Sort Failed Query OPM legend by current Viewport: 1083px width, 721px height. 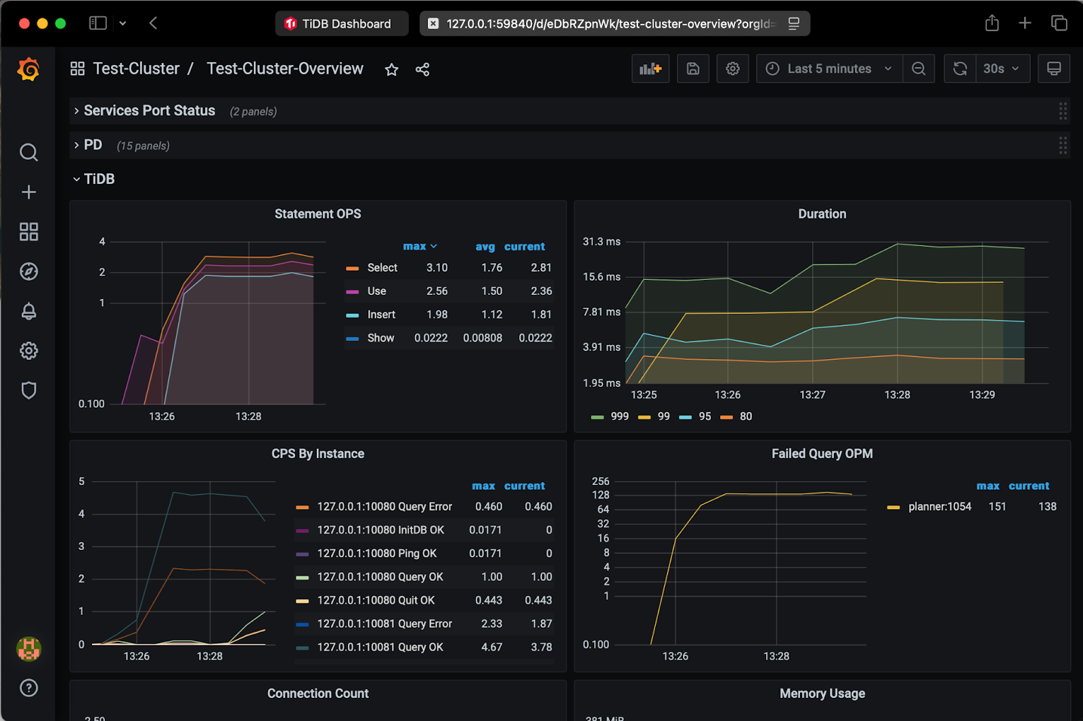coord(1029,486)
